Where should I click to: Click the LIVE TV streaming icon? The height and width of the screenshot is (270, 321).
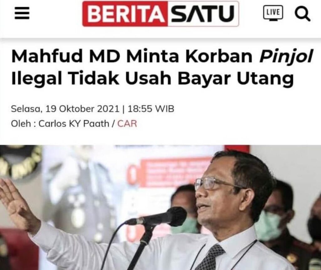273,13
